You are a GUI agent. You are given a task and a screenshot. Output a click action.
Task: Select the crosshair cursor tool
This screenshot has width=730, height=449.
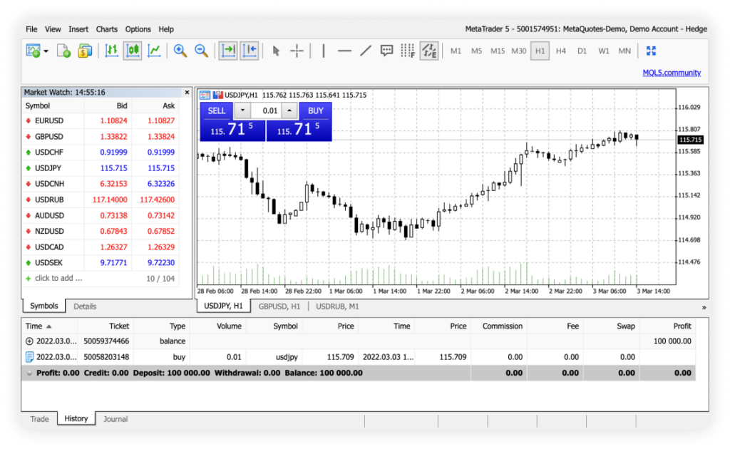(x=297, y=51)
